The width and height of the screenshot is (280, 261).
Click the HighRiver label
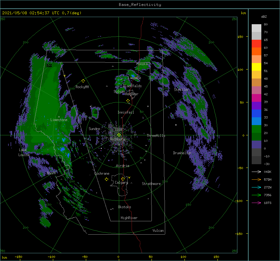tap(129, 218)
